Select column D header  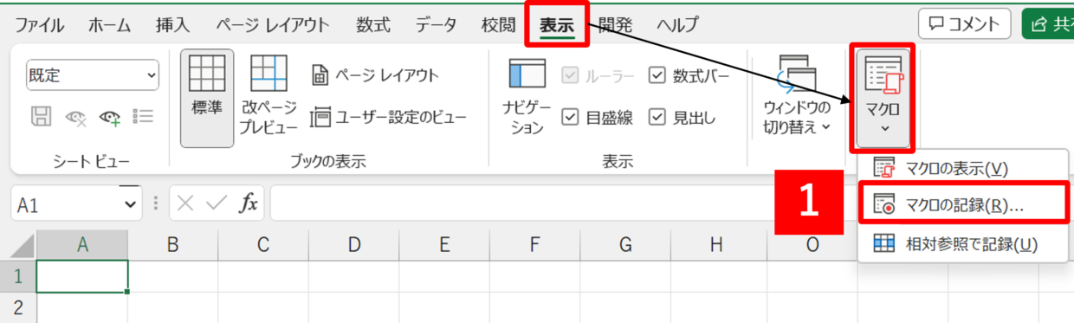click(353, 245)
